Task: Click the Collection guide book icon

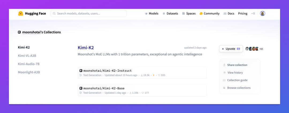Action: [x=224, y=80]
